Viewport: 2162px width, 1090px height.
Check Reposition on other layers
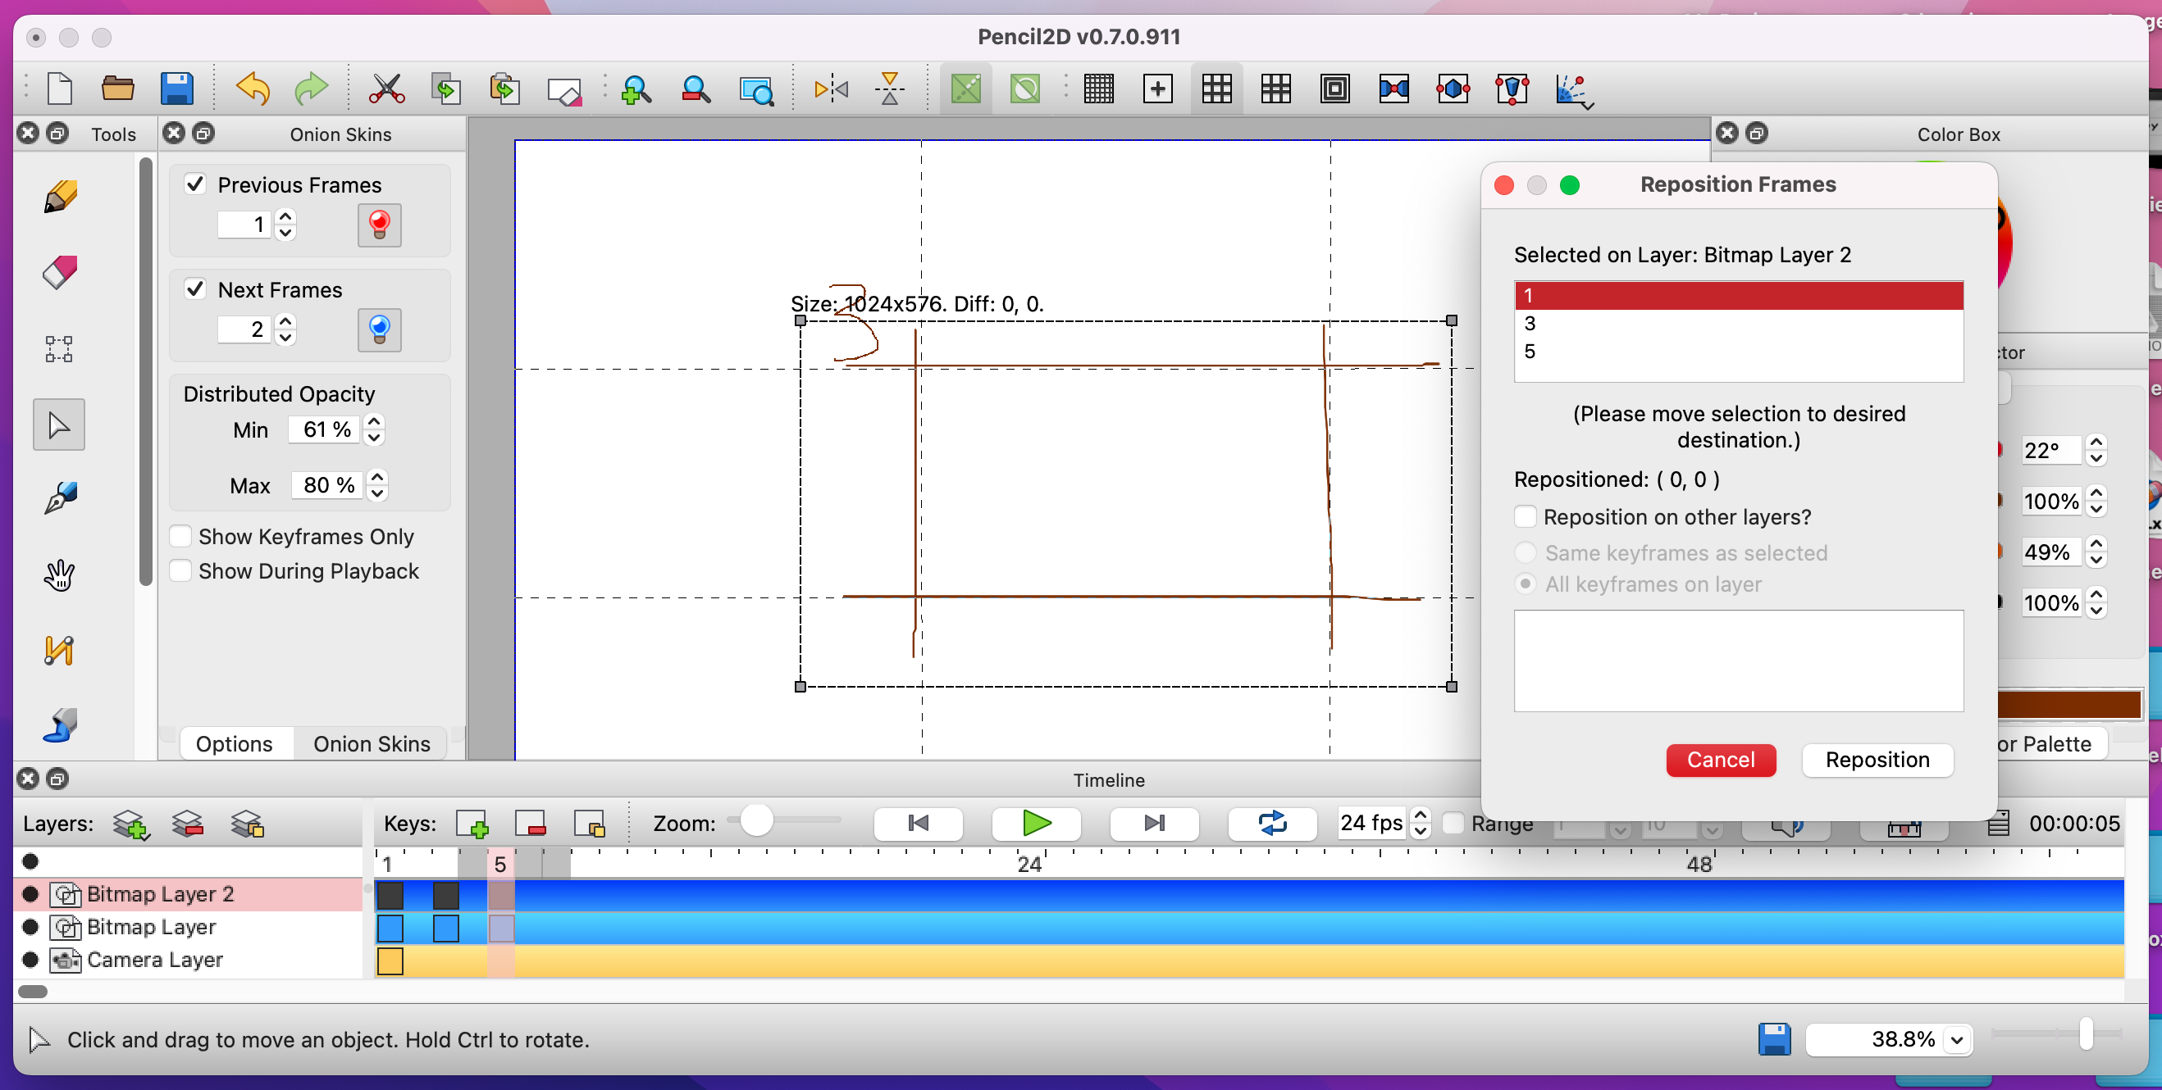(x=1525, y=516)
